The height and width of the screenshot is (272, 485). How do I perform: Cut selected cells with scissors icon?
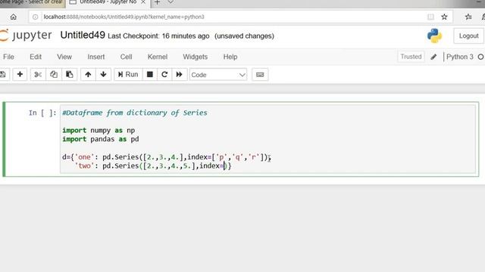[x=38, y=74]
